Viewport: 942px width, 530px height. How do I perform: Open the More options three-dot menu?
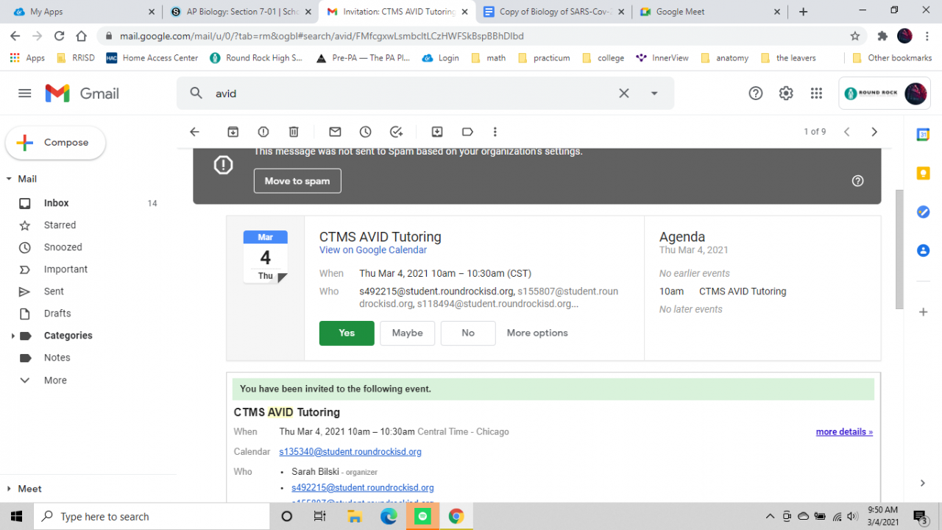(495, 132)
